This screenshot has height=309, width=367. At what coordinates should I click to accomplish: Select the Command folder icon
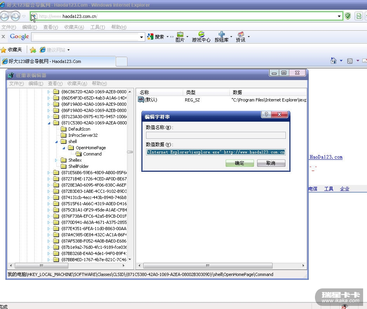78,154
